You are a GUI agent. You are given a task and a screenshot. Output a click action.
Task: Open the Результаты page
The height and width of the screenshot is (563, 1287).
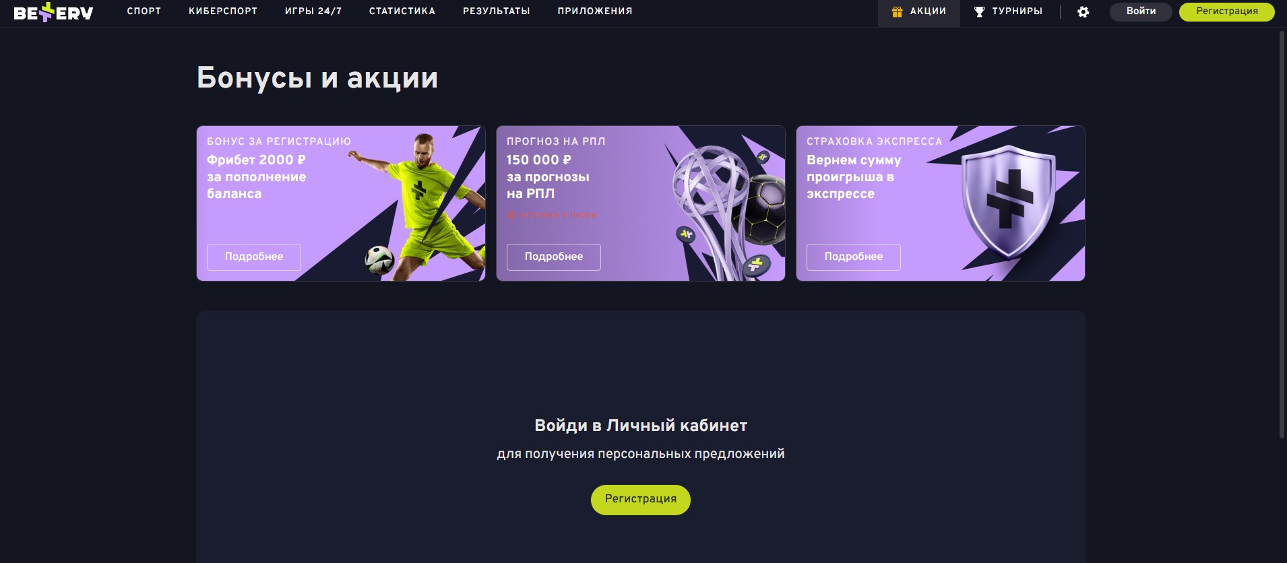coord(497,11)
